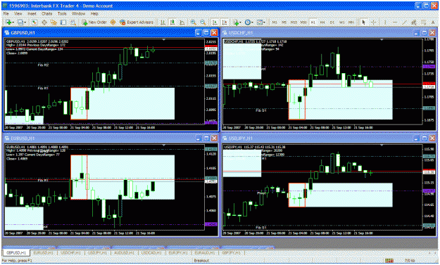Toggle Chart Shift from right border
Screen dimensions: 440x265
pos(224,22)
